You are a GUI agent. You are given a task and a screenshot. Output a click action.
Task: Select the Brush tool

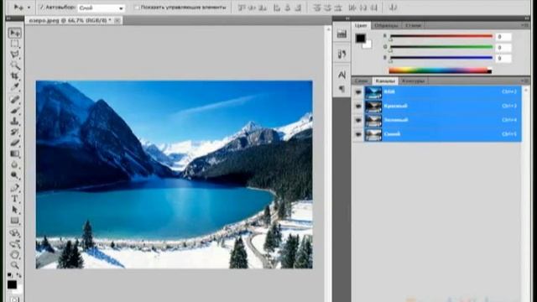(x=15, y=110)
